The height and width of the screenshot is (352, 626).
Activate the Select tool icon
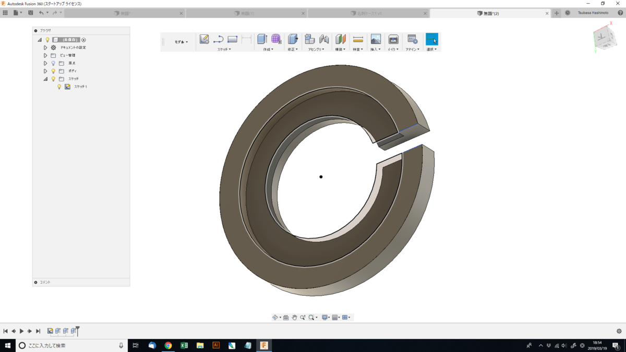(x=431, y=39)
